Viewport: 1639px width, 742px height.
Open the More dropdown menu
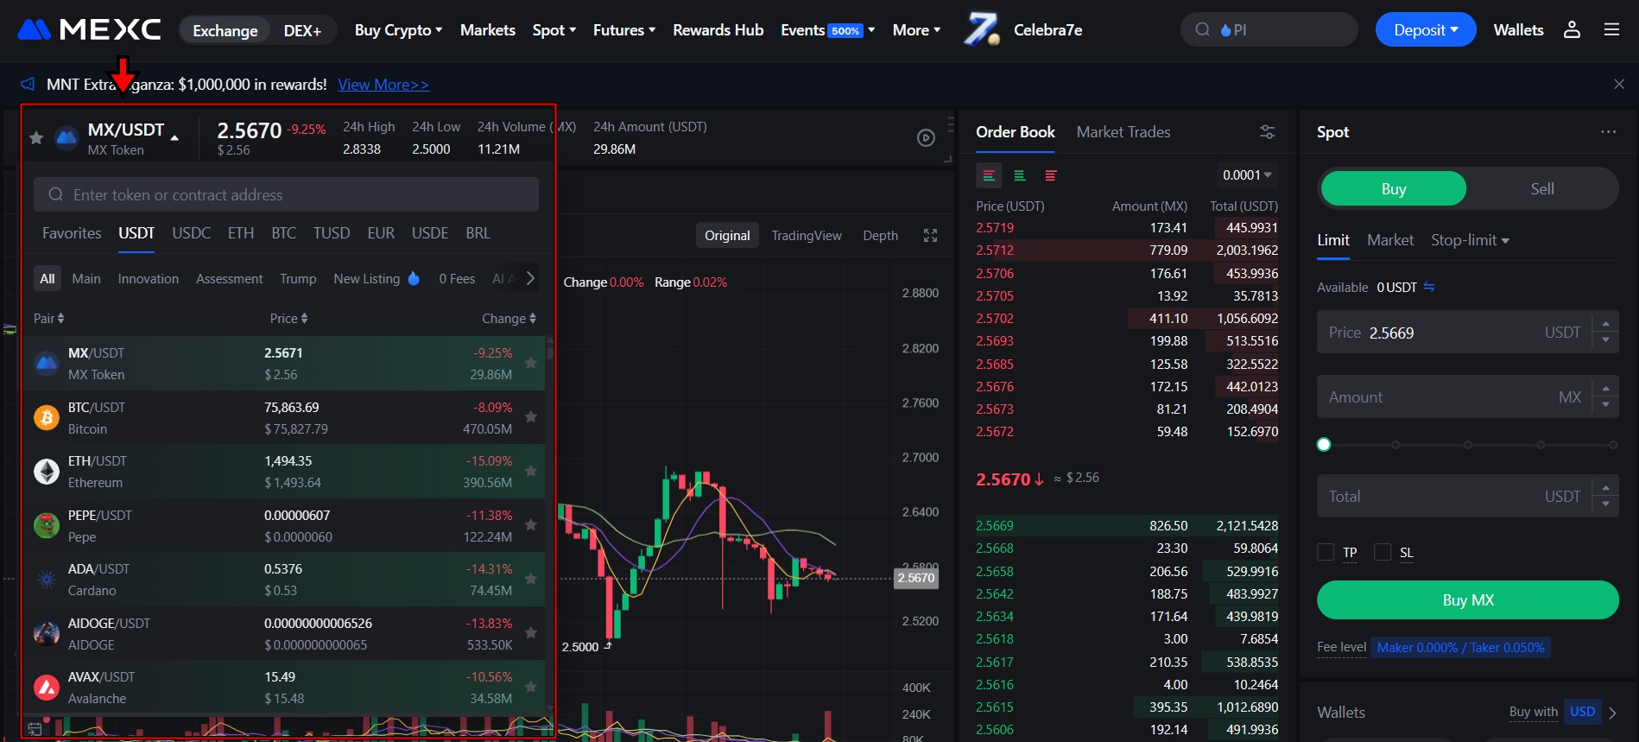(916, 30)
